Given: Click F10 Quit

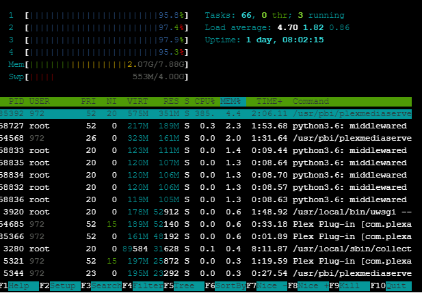Looking at the screenshot, I should (391, 285).
